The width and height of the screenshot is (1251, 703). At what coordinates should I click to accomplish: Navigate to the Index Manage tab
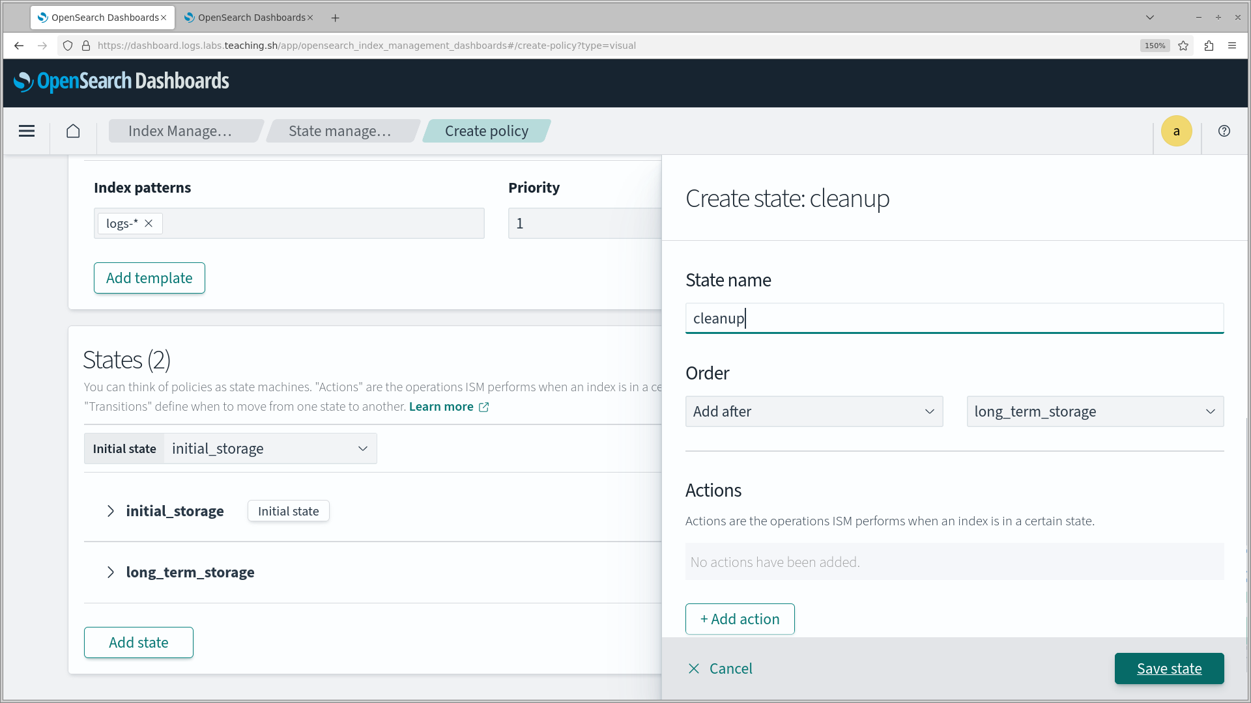181,130
